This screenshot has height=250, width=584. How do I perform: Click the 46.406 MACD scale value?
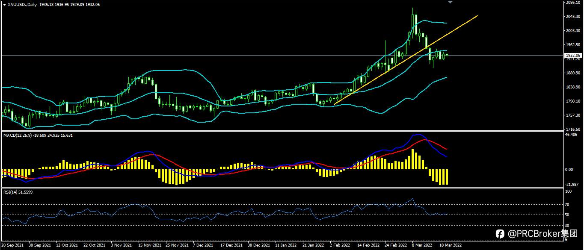572,135
